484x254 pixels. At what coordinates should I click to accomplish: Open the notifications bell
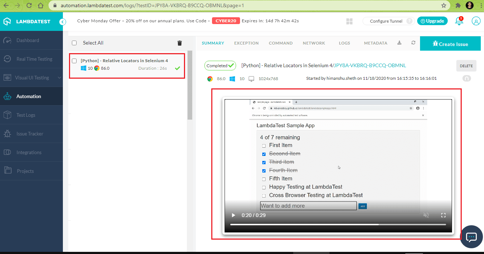(x=459, y=21)
